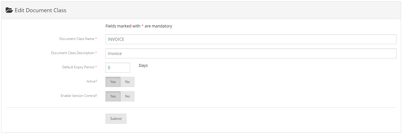Click the red asterisk after Document Class Name
The image size is (403, 134).
point(96,39)
